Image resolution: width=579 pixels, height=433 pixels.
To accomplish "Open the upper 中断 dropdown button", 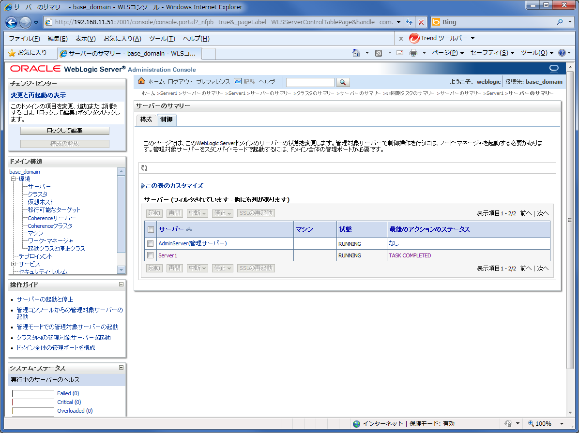I will (198, 213).
